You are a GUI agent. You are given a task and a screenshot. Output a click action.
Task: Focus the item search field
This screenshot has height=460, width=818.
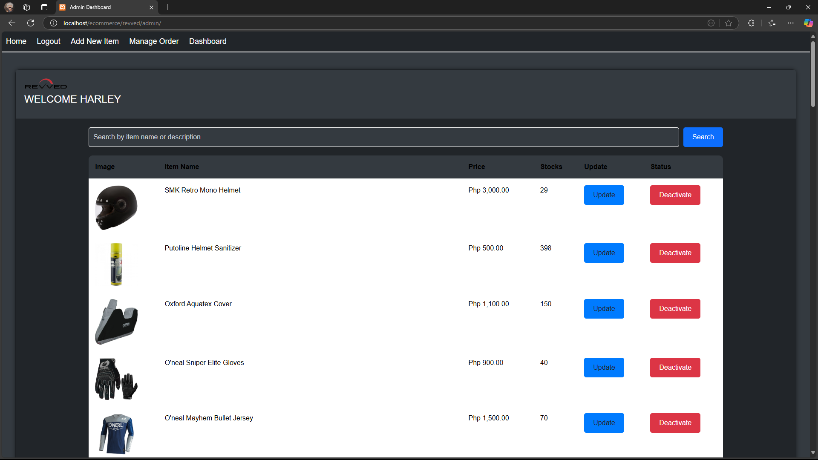pyautogui.click(x=383, y=137)
